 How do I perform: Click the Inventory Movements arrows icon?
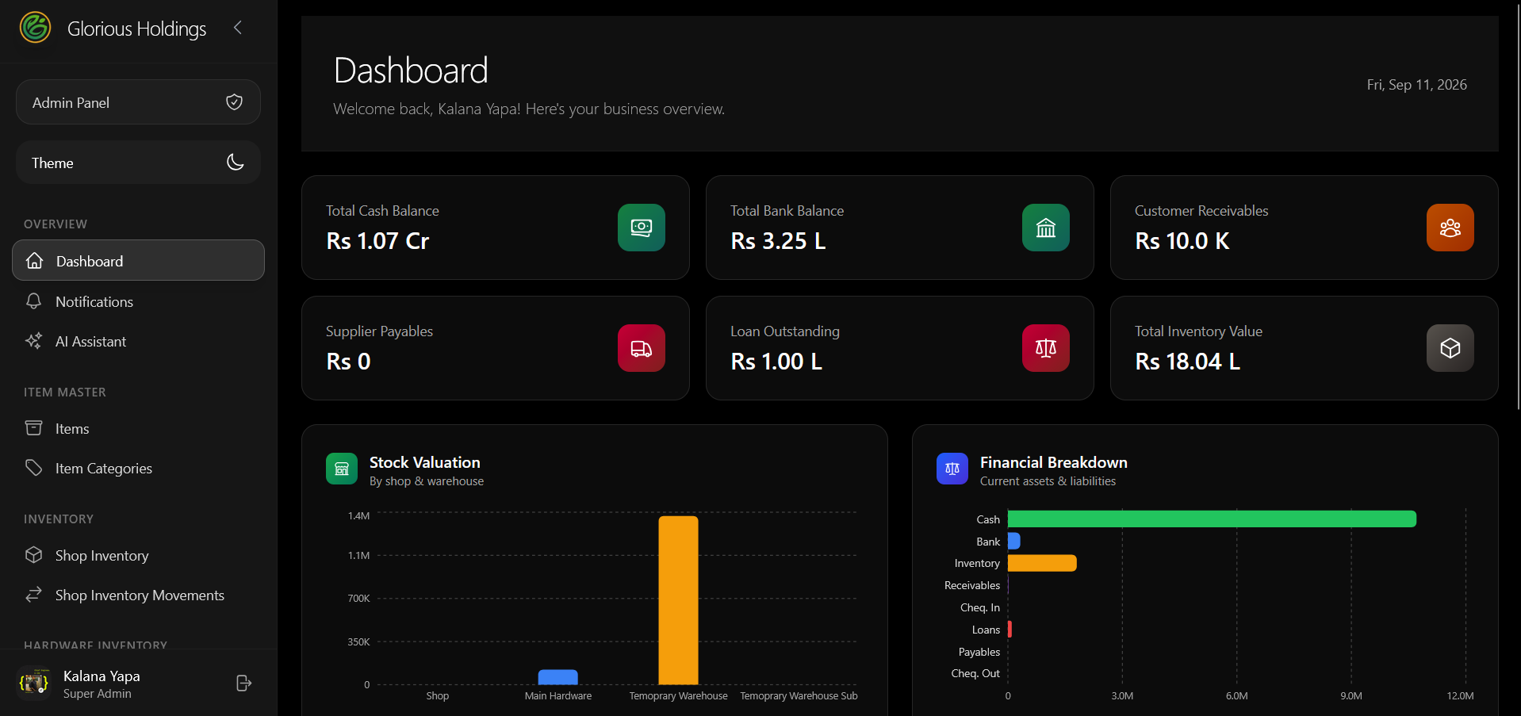coord(33,595)
